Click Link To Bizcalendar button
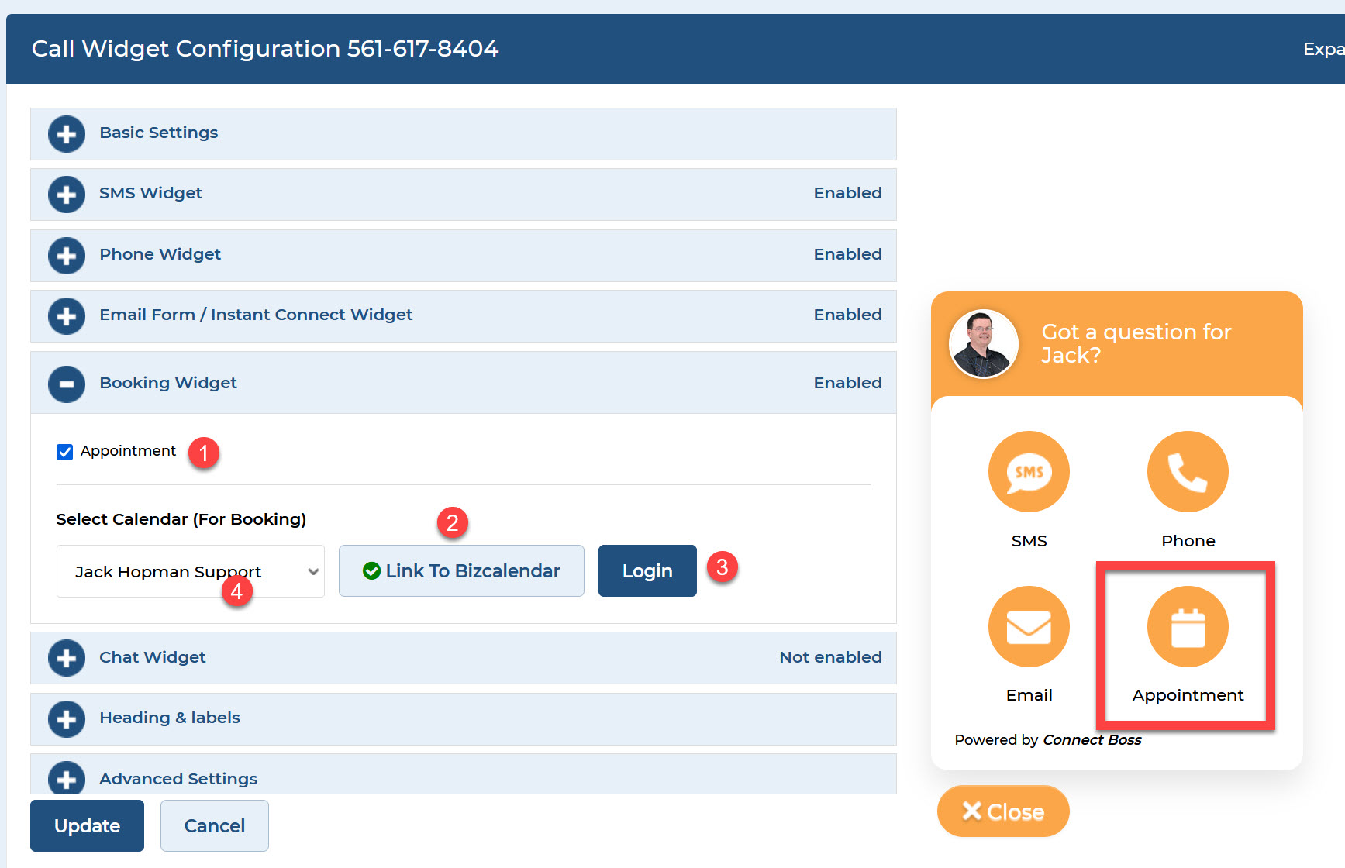The image size is (1345, 868). click(461, 571)
